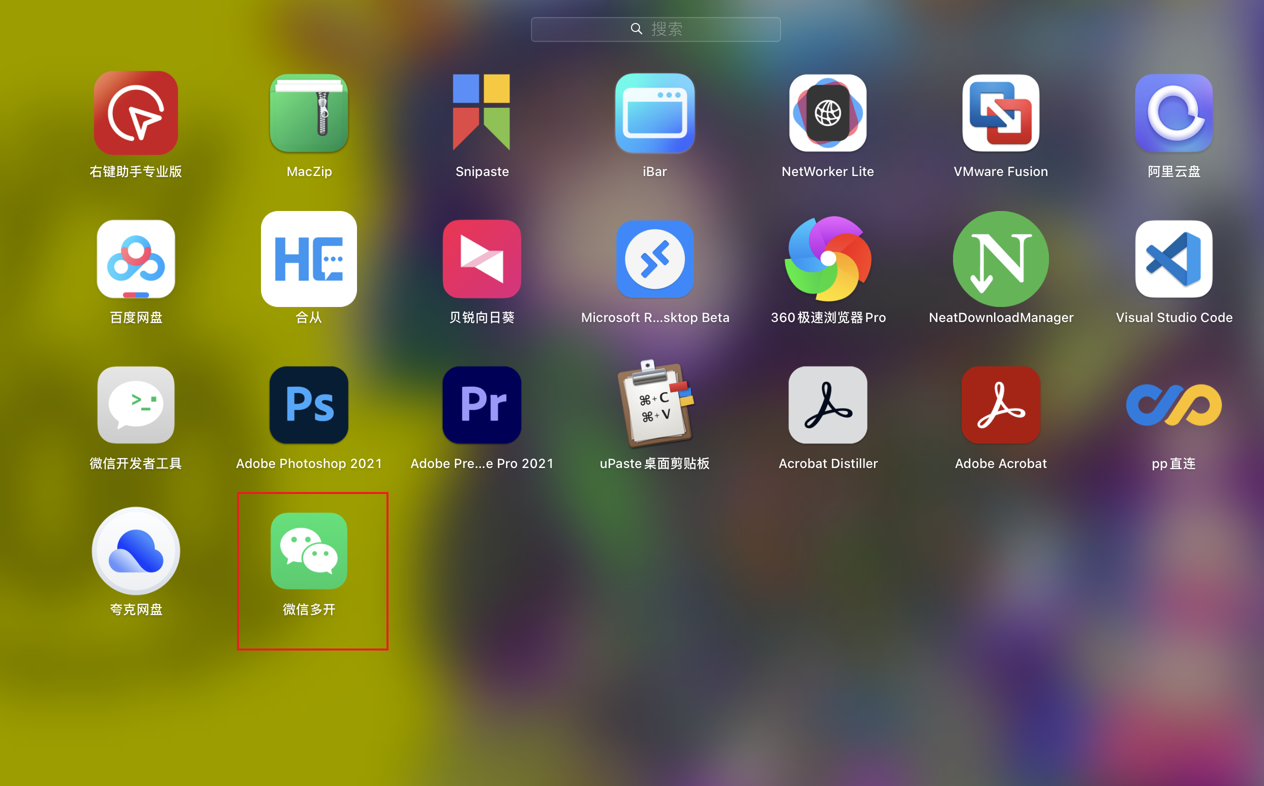Screen dimensions: 1264x786
Task: Click the "阿里云盘" label text
Action: pyautogui.click(x=1174, y=171)
